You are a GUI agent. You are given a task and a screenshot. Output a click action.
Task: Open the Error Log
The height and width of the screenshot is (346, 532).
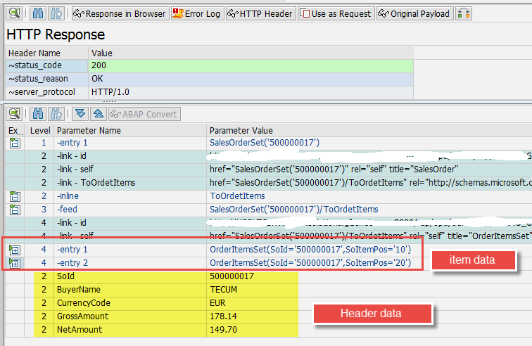(197, 13)
